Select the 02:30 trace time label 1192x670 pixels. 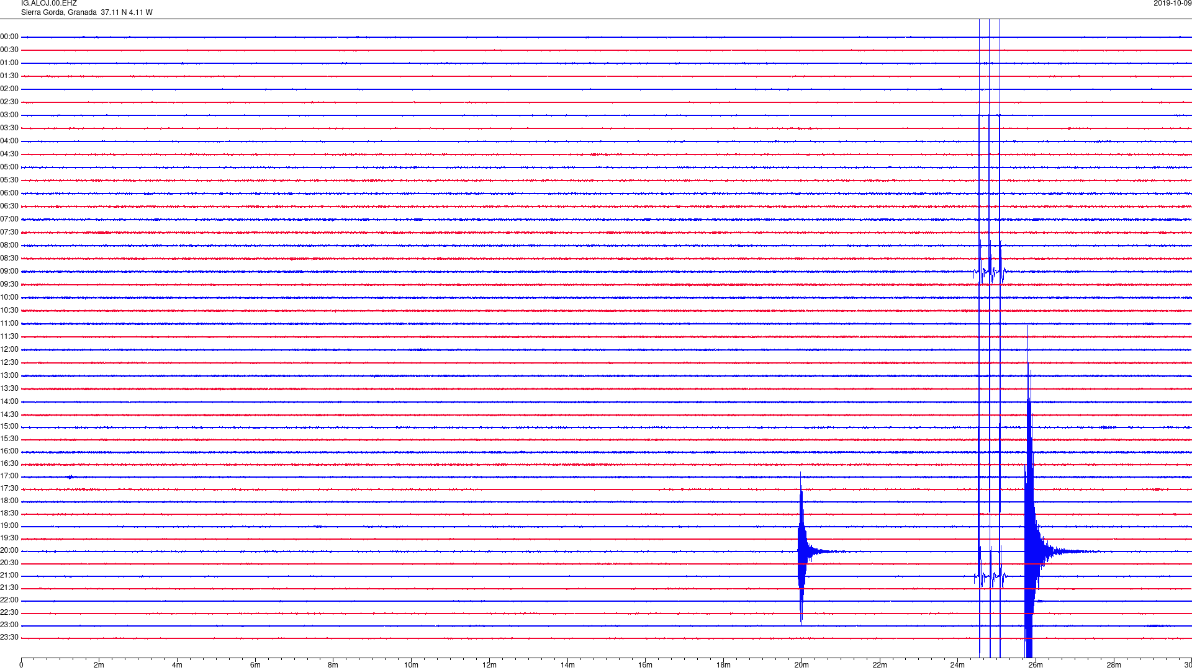[9, 102]
